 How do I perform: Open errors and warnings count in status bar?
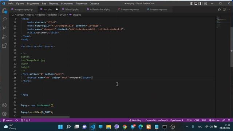click(25, 120)
